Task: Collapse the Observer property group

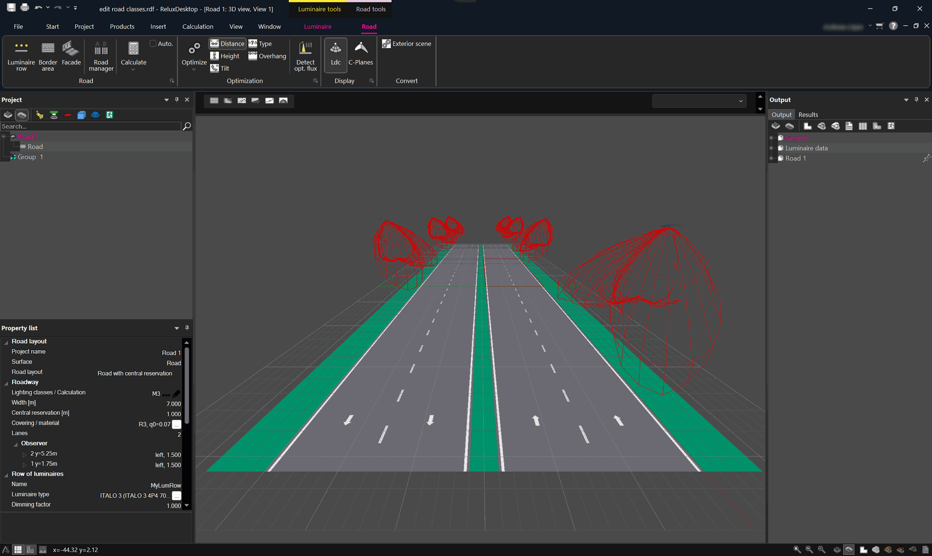Action: point(16,444)
